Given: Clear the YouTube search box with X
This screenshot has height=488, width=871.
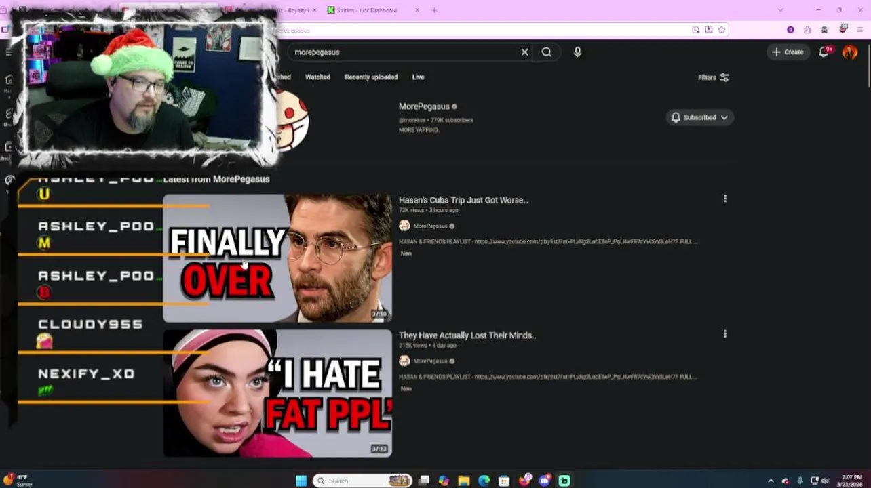Looking at the screenshot, I should pos(524,52).
